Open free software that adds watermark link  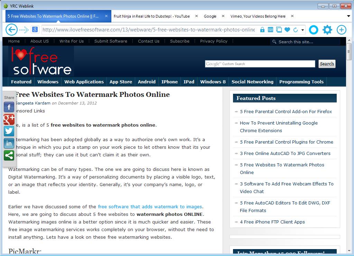[150, 207]
